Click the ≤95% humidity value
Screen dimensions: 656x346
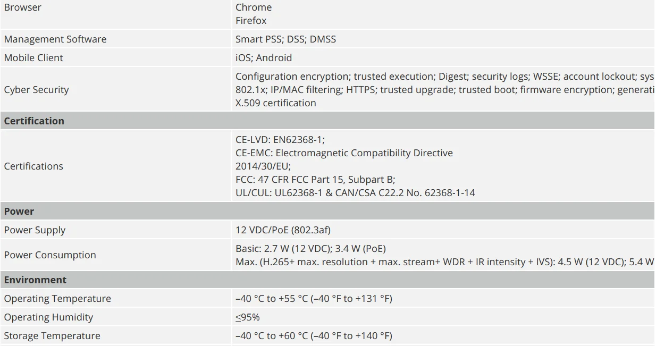click(x=248, y=317)
